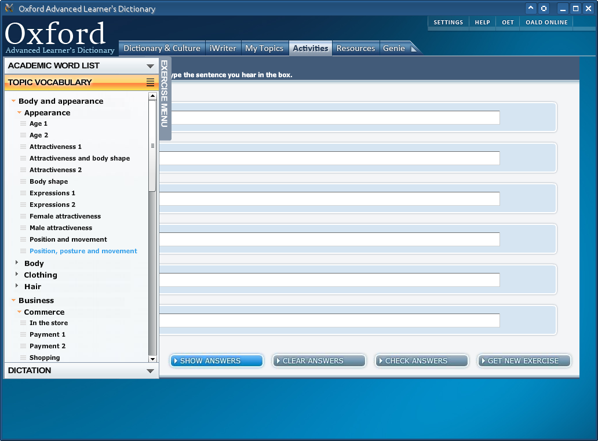Click Check Answers button
The height and width of the screenshot is (441, 598).
(422, 361)
